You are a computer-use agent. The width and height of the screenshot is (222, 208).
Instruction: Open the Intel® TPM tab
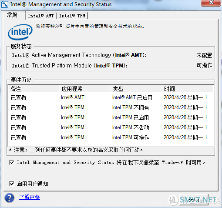(x=72, y=16)
